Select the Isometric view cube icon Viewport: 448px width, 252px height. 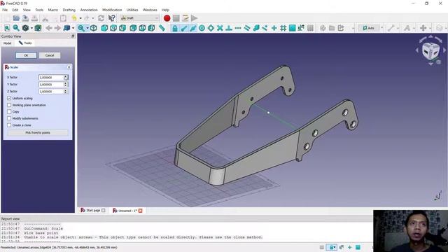[94, 28]
